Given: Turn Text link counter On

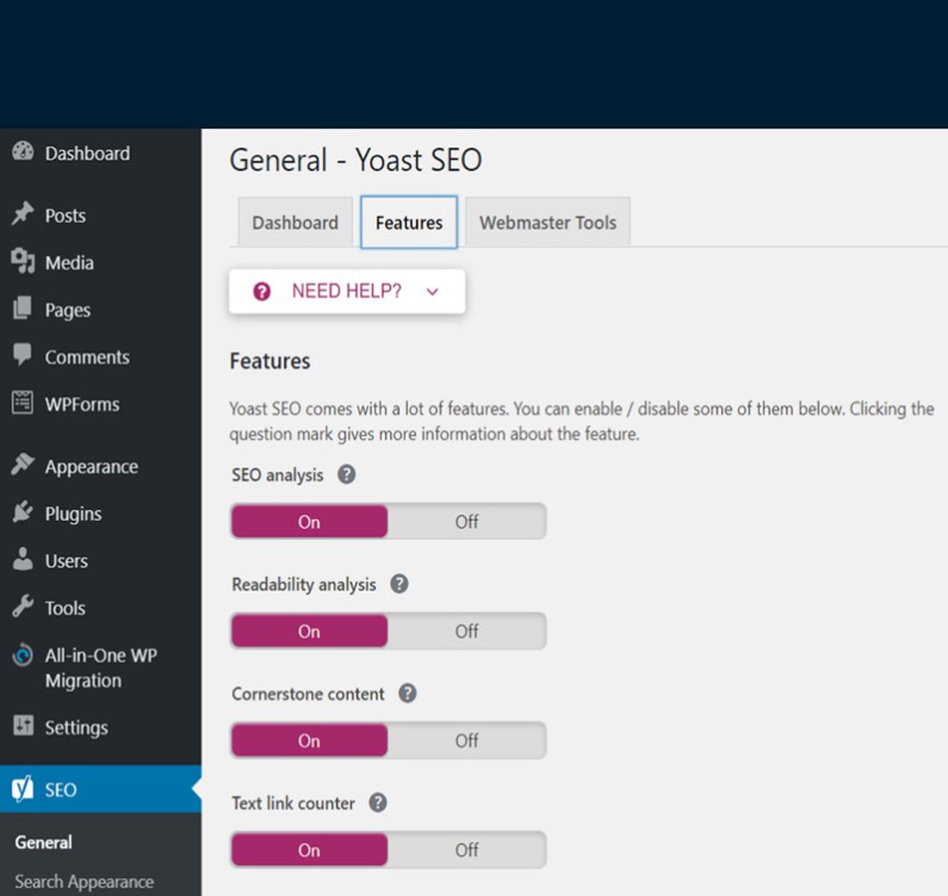Looking at the screenshot, I should (309, 850).
